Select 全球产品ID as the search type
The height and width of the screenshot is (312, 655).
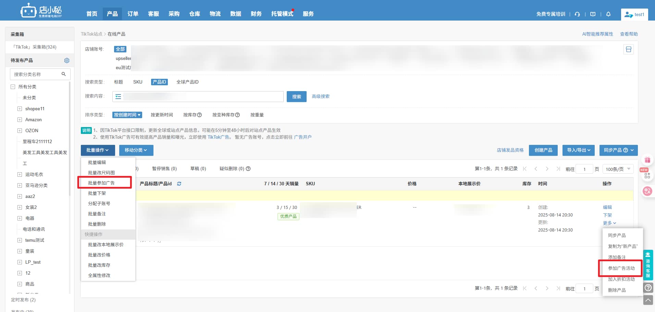[188, 82]
